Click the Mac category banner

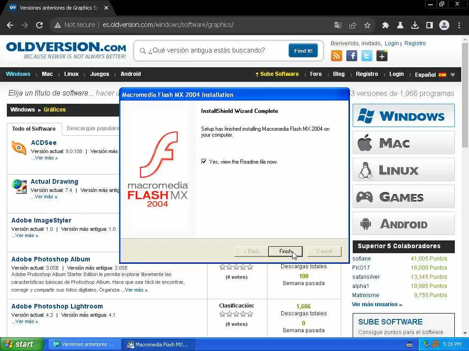pos(404,143)
